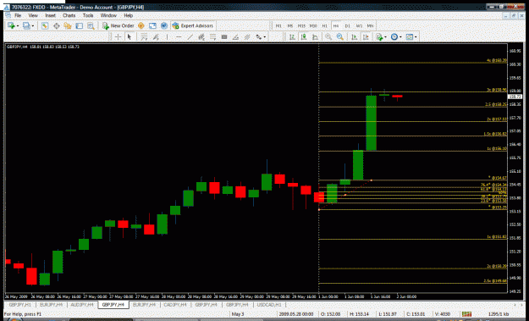Expand the Periodicity dropdown arrow
Screen dimensions: 529x321
(x=400, y=37)
